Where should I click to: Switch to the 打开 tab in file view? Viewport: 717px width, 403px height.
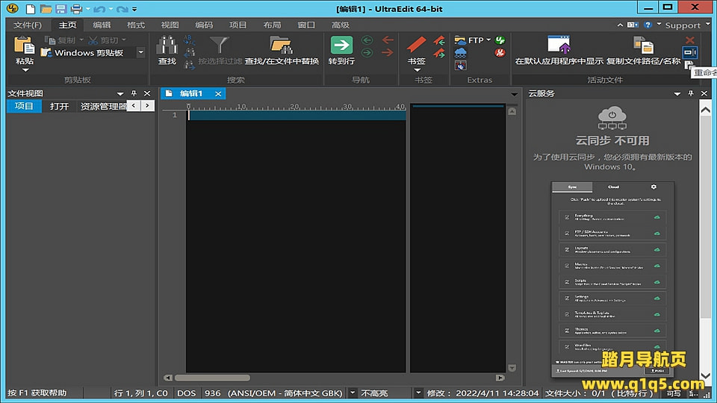60,107
